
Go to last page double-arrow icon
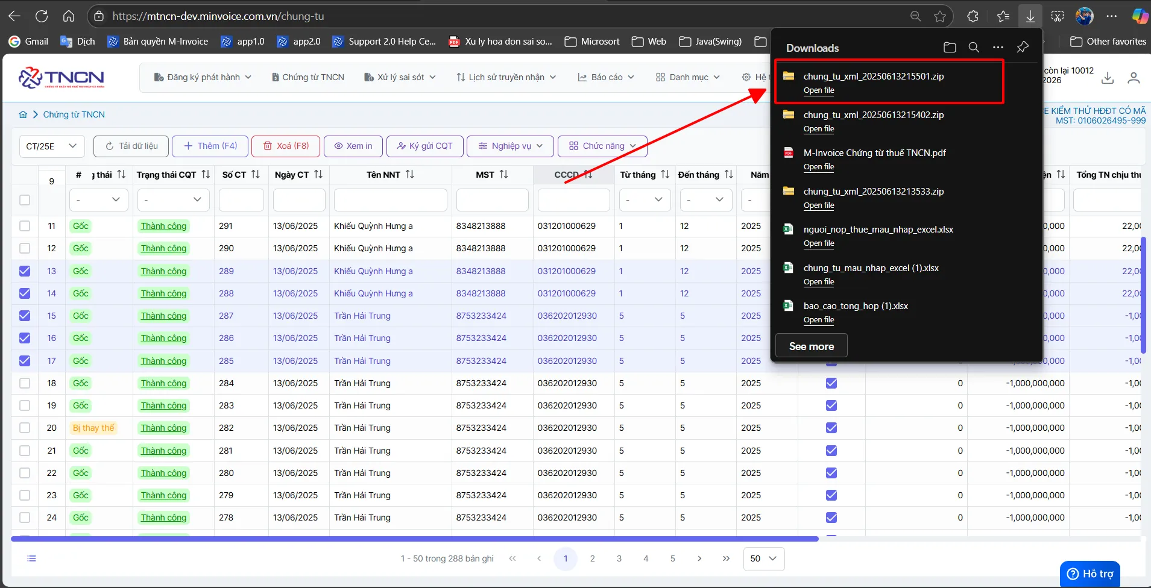pos(726,558)
